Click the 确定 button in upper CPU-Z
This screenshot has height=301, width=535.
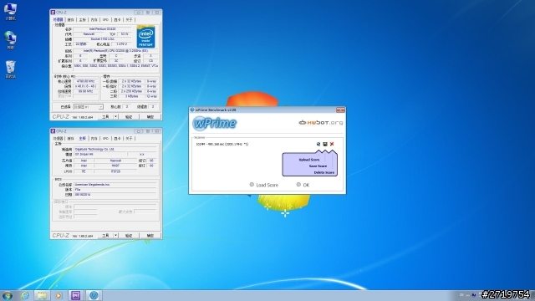click(x=150, y=117)
